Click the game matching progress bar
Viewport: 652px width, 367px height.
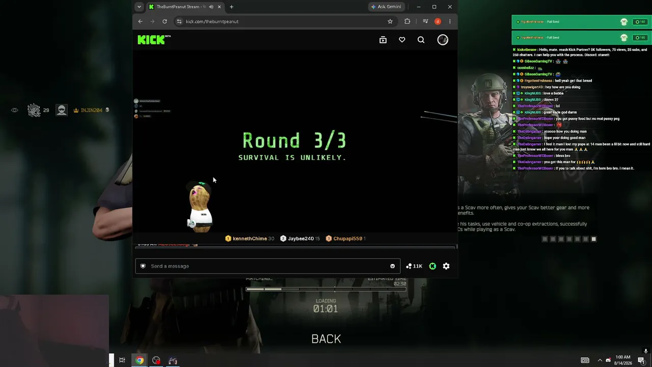[326, 289]
